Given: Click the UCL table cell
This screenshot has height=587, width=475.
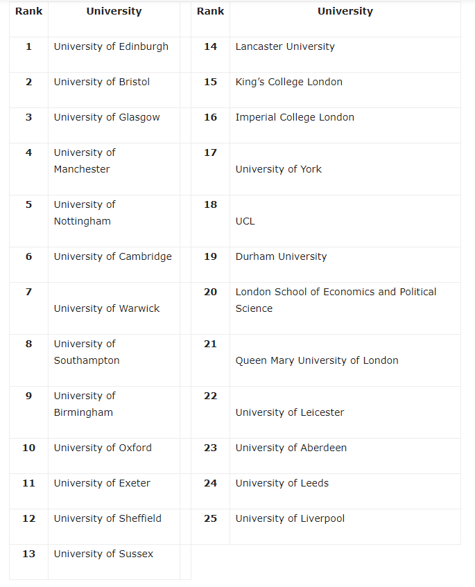Looking at the screenshot, I should (x=245, y=221).
